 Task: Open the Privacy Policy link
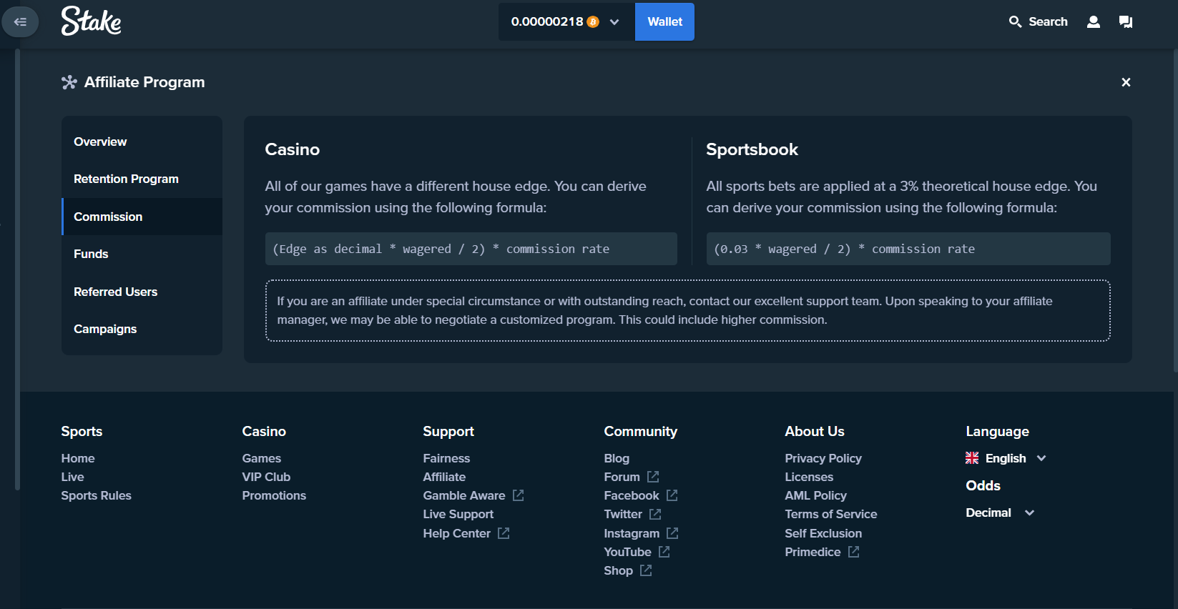823,458
